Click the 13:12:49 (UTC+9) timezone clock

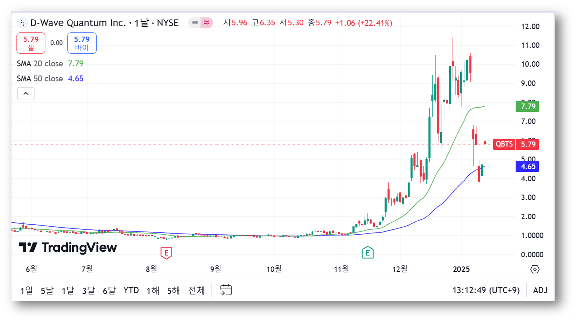click(x=486, y=290)
